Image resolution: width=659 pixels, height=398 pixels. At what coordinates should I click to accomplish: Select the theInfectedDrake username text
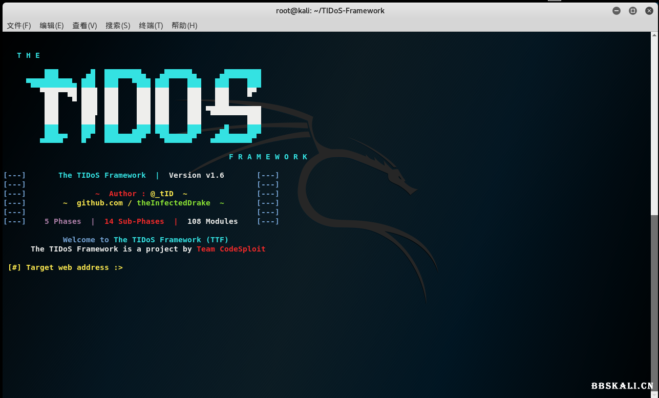point(173,202)
